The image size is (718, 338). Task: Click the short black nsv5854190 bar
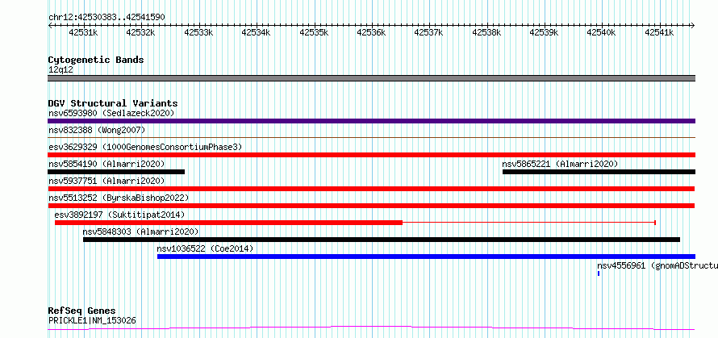[x=116, y=172]
